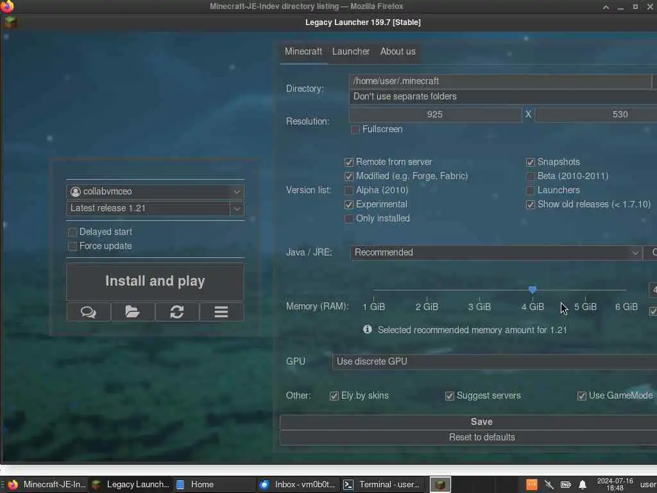Click the Firefox logo in title bar
The width and height of the screenshot is (657, 493).
pos(7,6)
